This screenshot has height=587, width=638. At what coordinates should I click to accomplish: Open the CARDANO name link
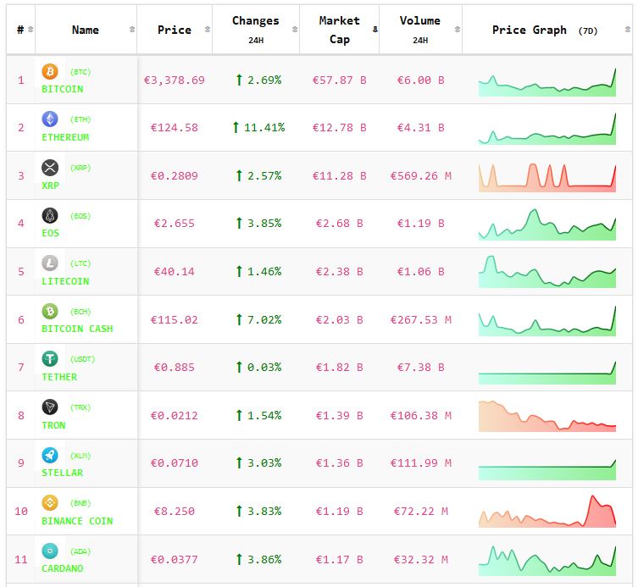click(63, 568)
